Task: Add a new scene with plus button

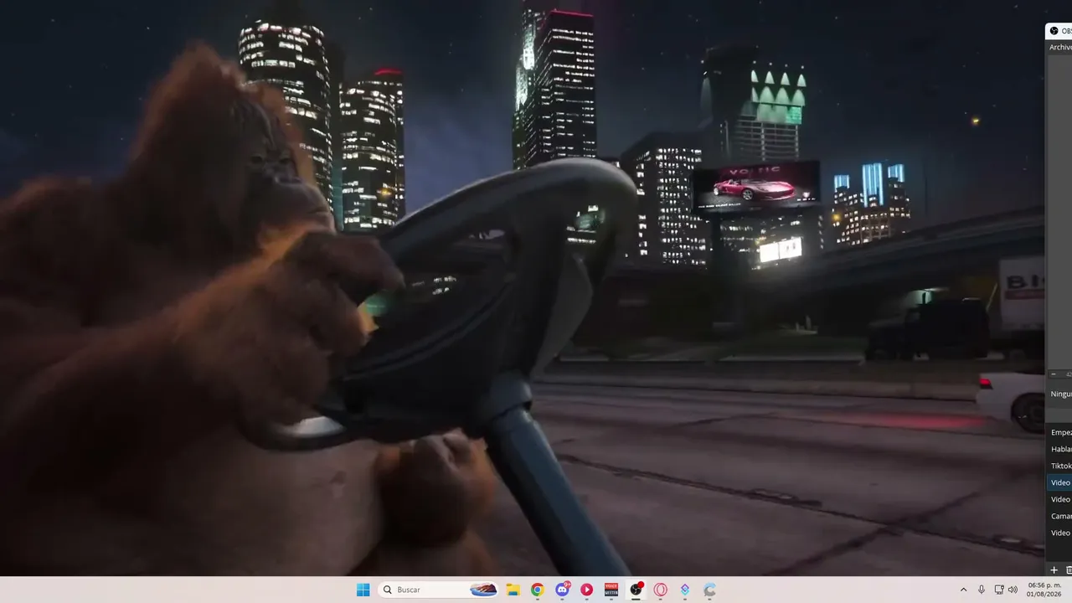Action: 1054,569
